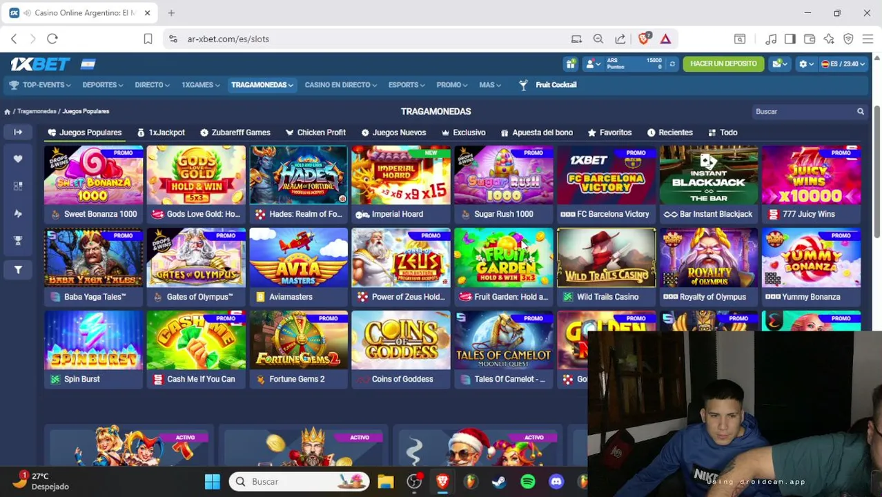Expand the DEPORTES dropdown menu
Screen dimensions: 882x497
(x=102, y=85)
